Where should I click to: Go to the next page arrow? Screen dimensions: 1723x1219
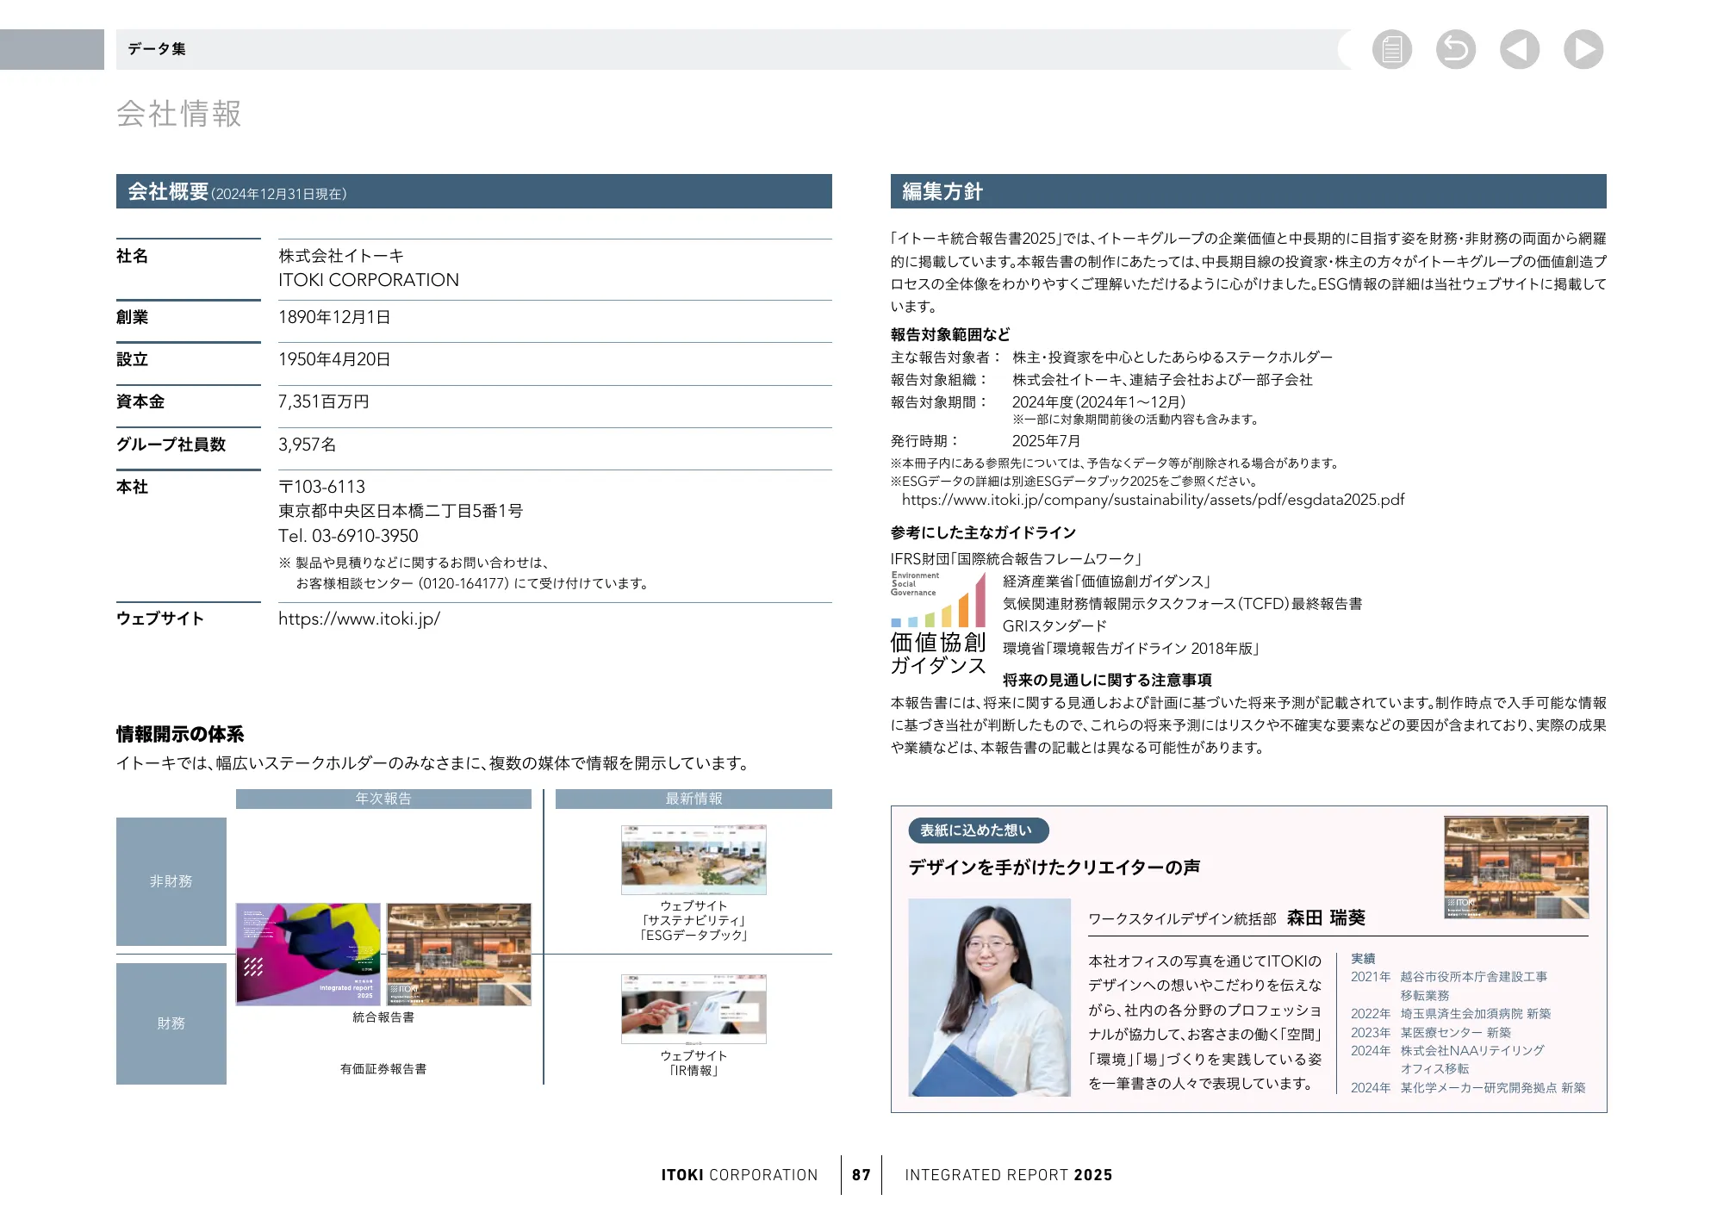pos(1583,51)
